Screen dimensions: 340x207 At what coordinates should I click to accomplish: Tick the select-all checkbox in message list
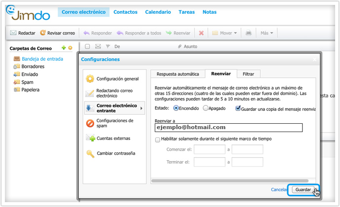87,46
